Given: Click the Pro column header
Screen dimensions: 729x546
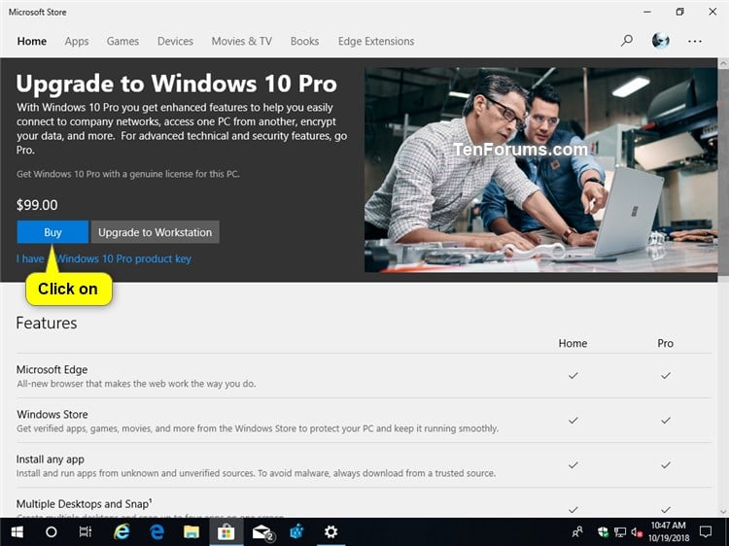Looking at the screenshot, I should tap(665, 343).
